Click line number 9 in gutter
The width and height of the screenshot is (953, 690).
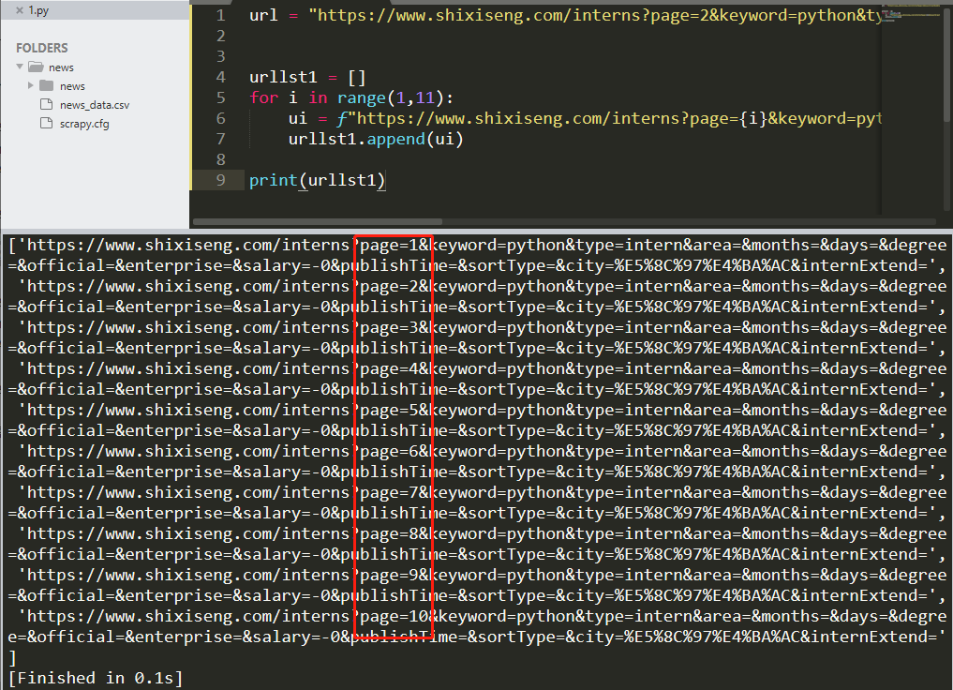220,180
